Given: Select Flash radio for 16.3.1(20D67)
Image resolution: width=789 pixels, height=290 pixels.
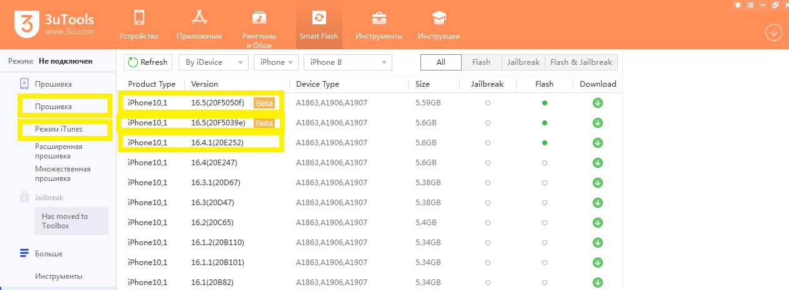Looking at the screenshot, I should click(545, 183).
